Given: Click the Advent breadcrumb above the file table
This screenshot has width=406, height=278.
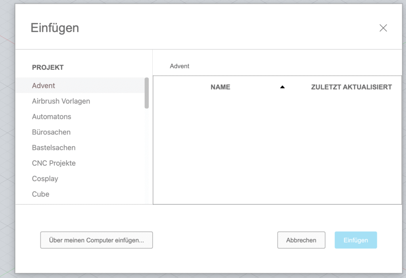Looking at the screenshot, I should pyautogui.click(x=180, y=66).
